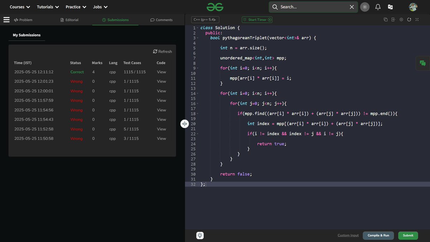The width and height of the screenshot is (430, 242).
Task: View code of the 11:50:58 submission
Action: [x=162, y=138]
